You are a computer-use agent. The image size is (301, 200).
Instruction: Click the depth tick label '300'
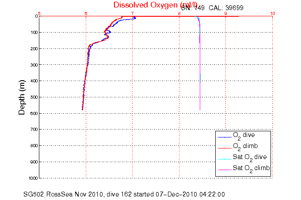[x=34, y=65]
